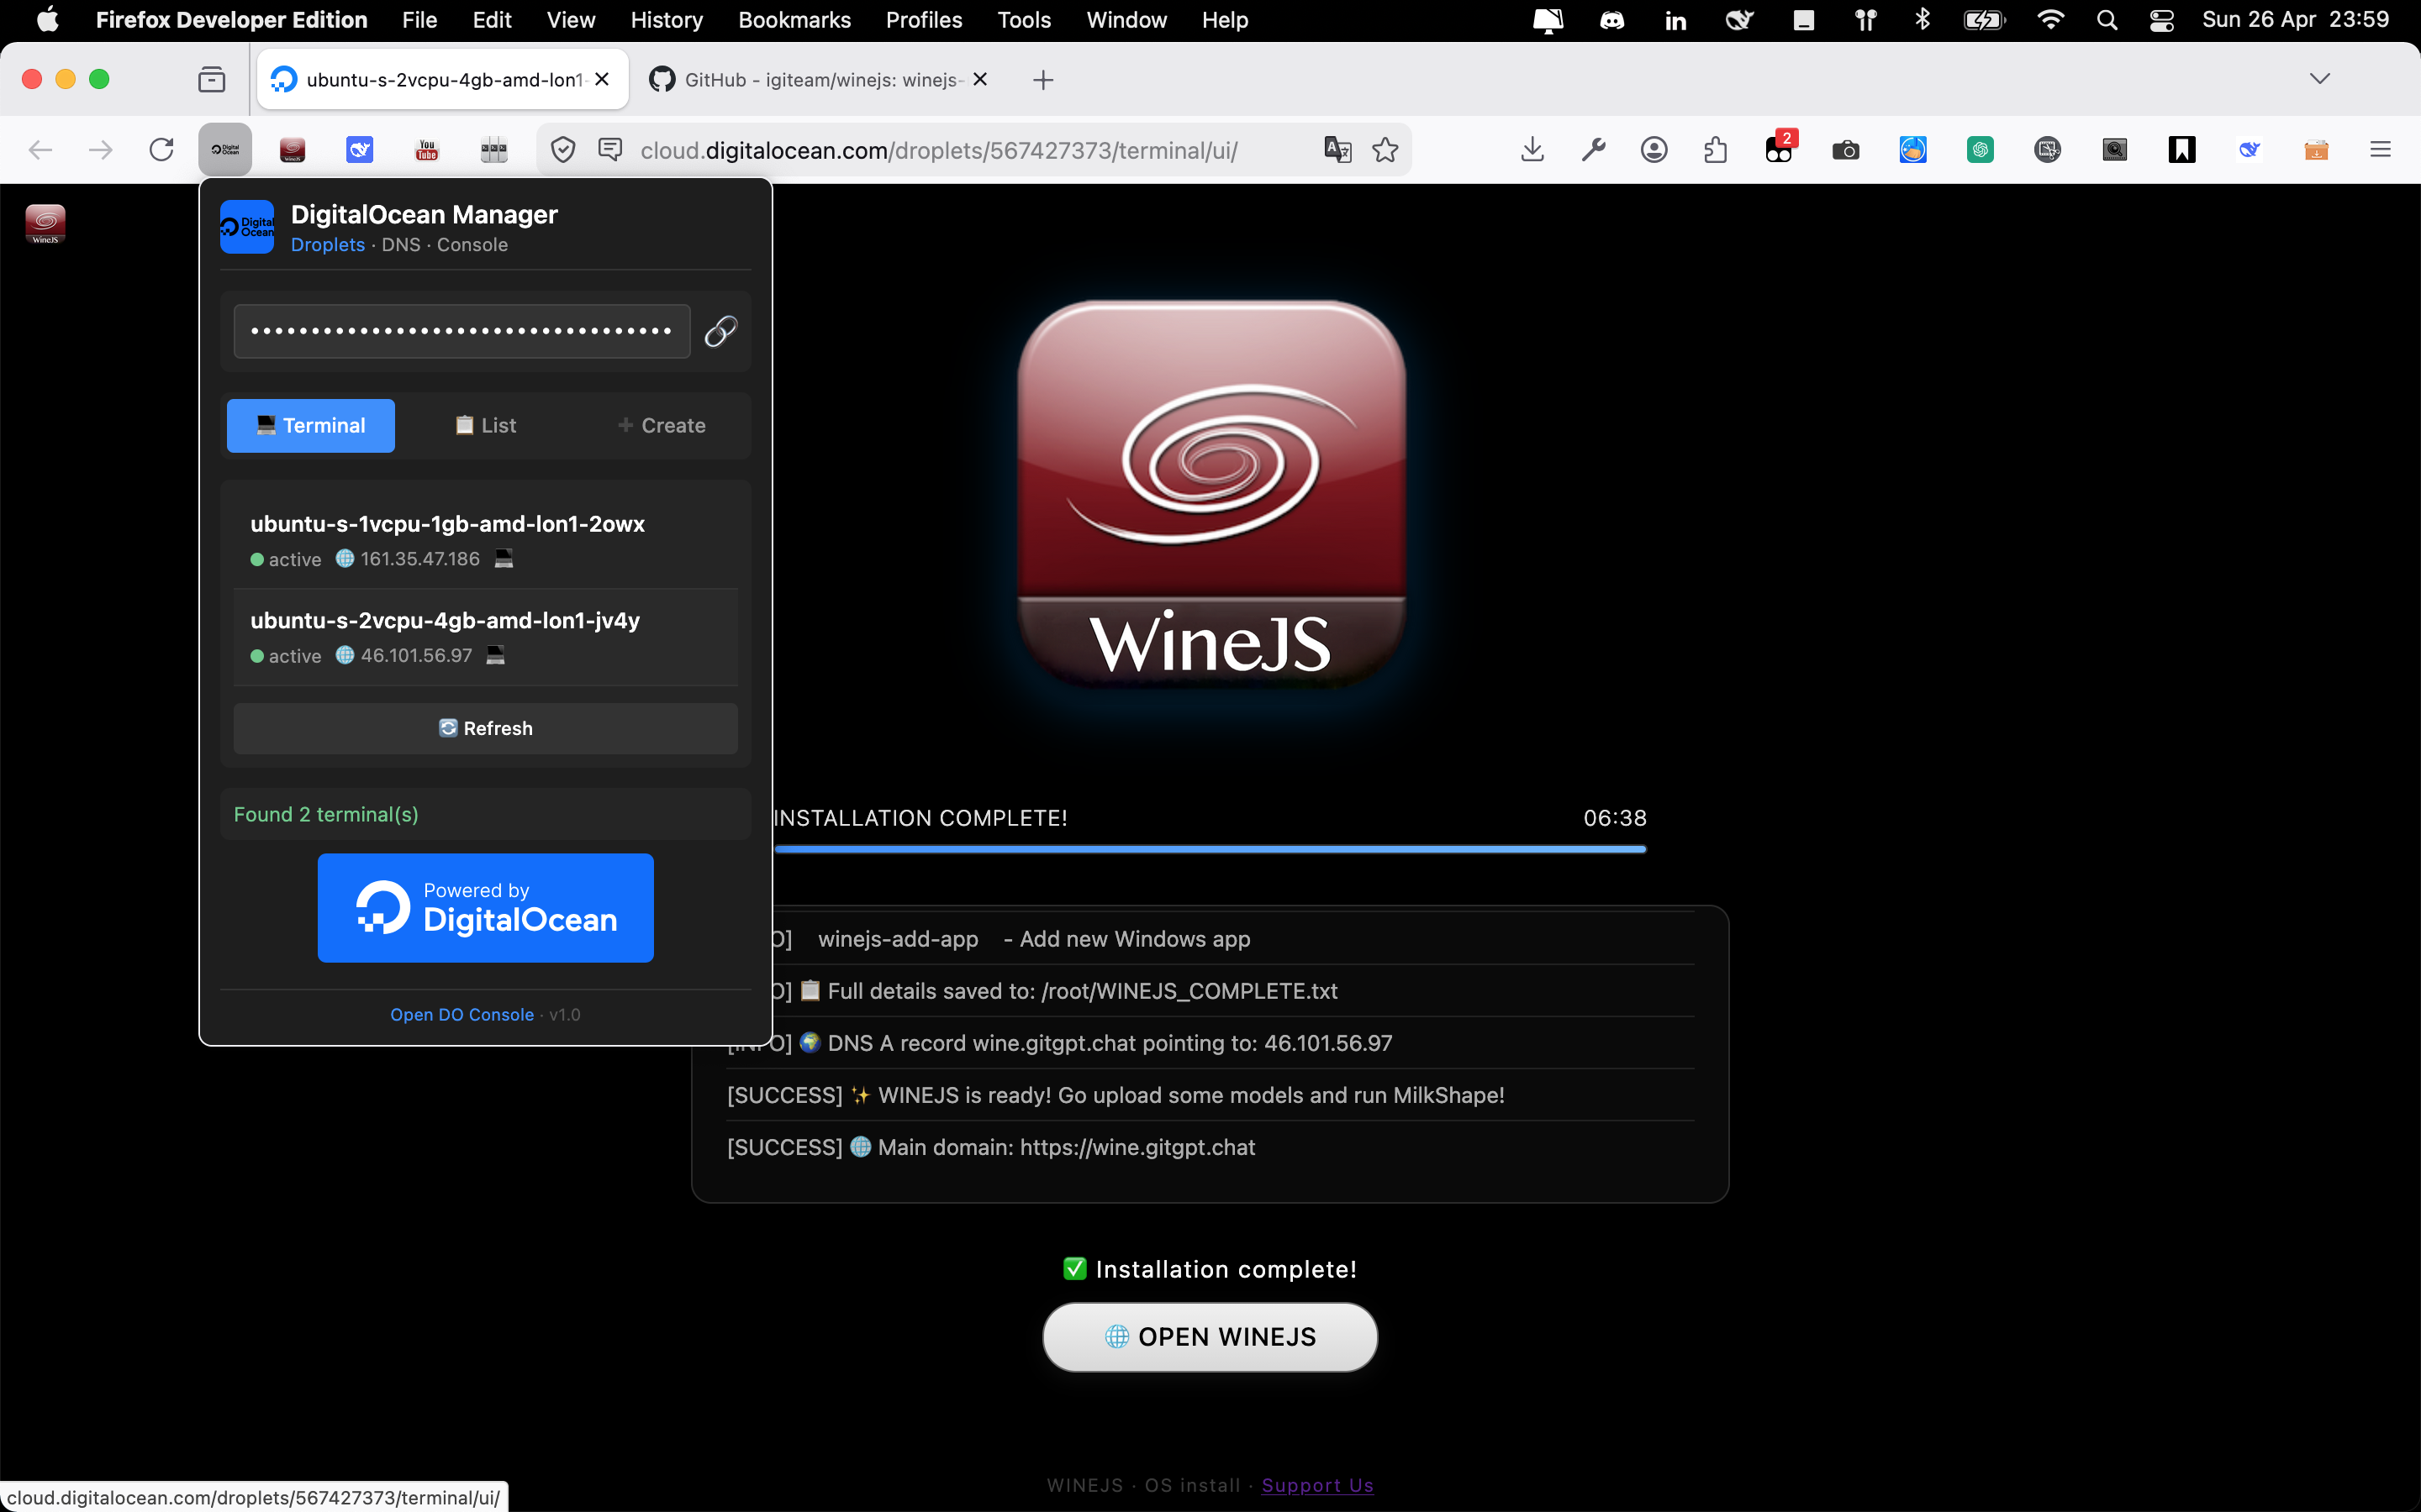The image size is (2421, 1512).
Task: Click the Droplets link in the popup header
Action: 327,245
